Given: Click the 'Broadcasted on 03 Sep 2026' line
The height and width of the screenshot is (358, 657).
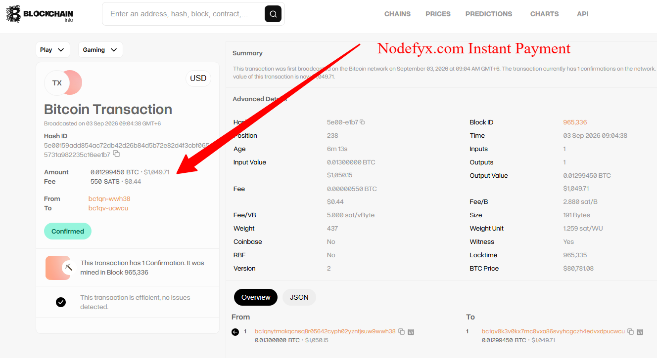Looking at the screenshot, I should coord(102,123).
